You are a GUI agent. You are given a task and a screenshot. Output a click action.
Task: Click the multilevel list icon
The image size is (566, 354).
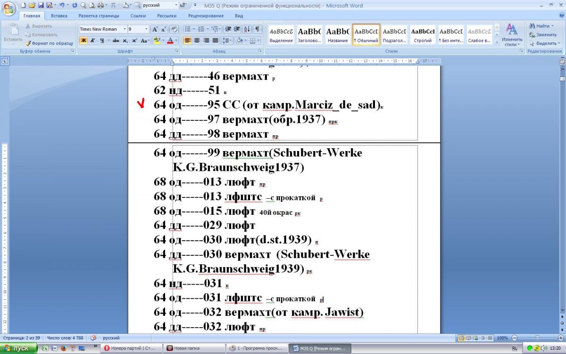click(216, 29)
